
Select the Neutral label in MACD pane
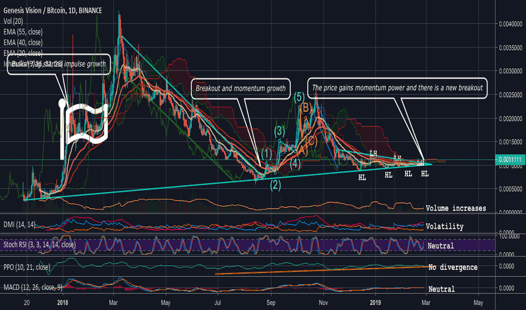[441, 289]
